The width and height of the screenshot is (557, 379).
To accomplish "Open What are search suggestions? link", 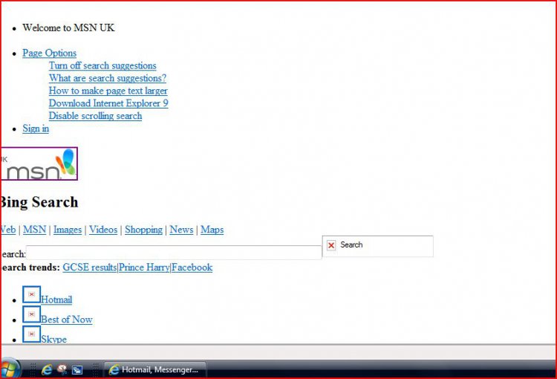I will click(108, 78).
